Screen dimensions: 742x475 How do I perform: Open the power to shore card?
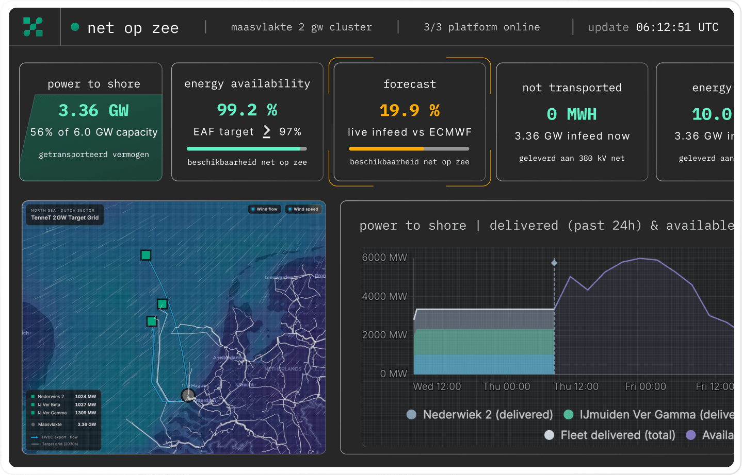(91, 122)
